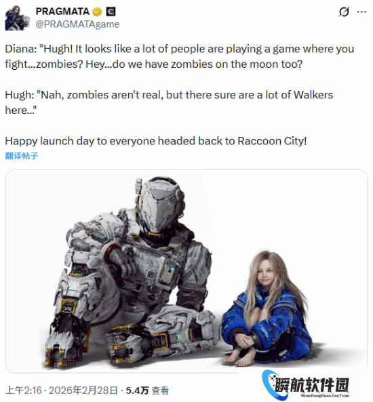The height and width of the screenshot is (402, 373).
Task: Click the gold verified badge
Action: point(97,12)
